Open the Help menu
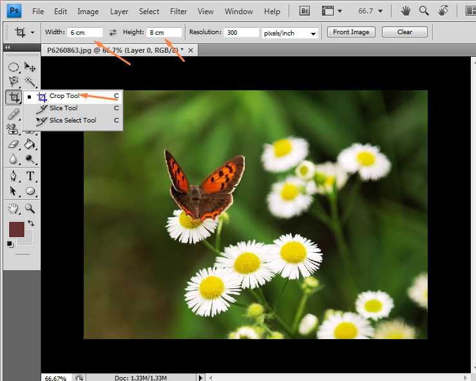The width and height of the screenshot is (476, 381). [x=272, y=12]
